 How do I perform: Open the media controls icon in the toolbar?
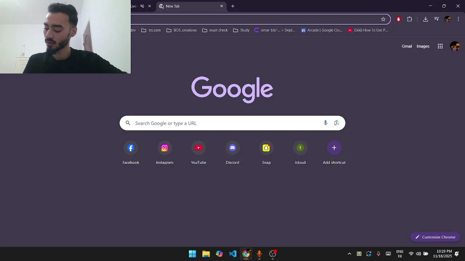tap(437, 19)
